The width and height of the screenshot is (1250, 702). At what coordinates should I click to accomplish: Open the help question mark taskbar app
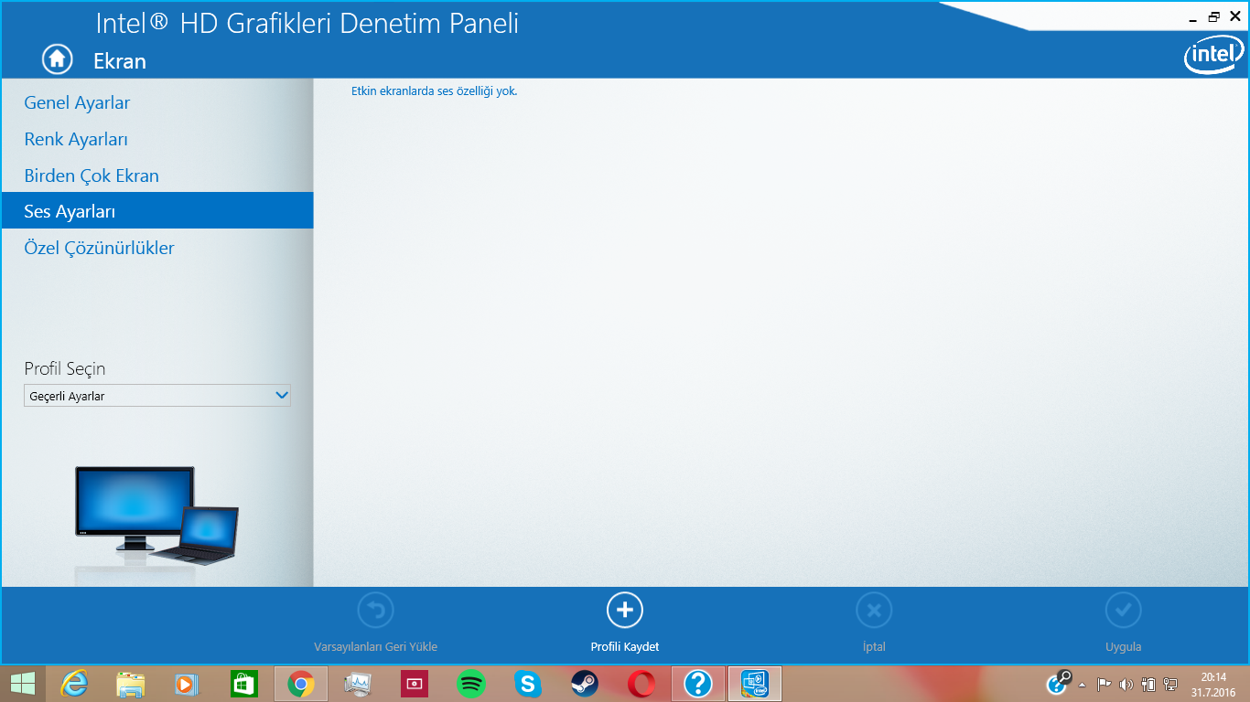(698, 684)
